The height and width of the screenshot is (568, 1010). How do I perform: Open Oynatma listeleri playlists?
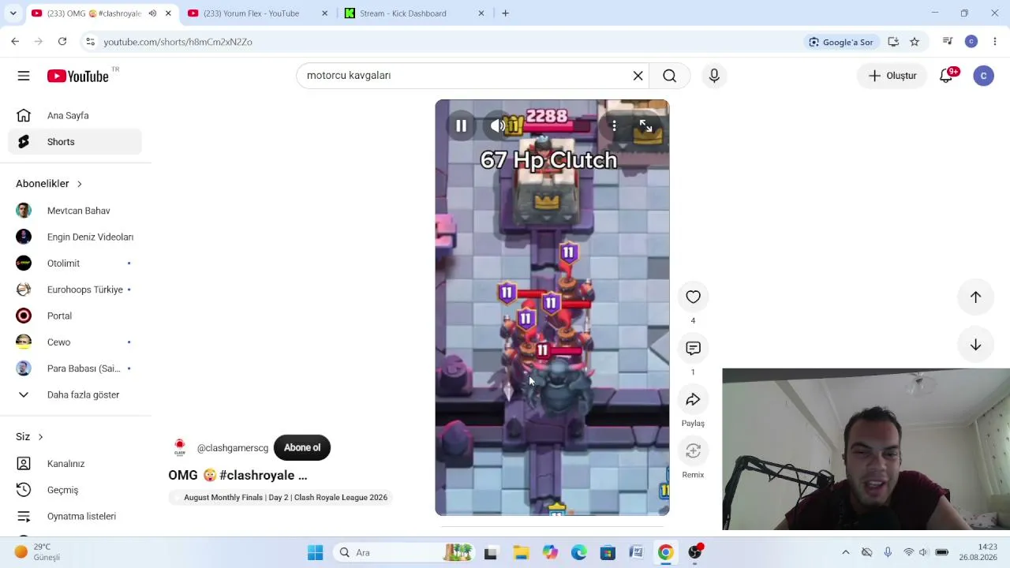click(x=76, y=517)
